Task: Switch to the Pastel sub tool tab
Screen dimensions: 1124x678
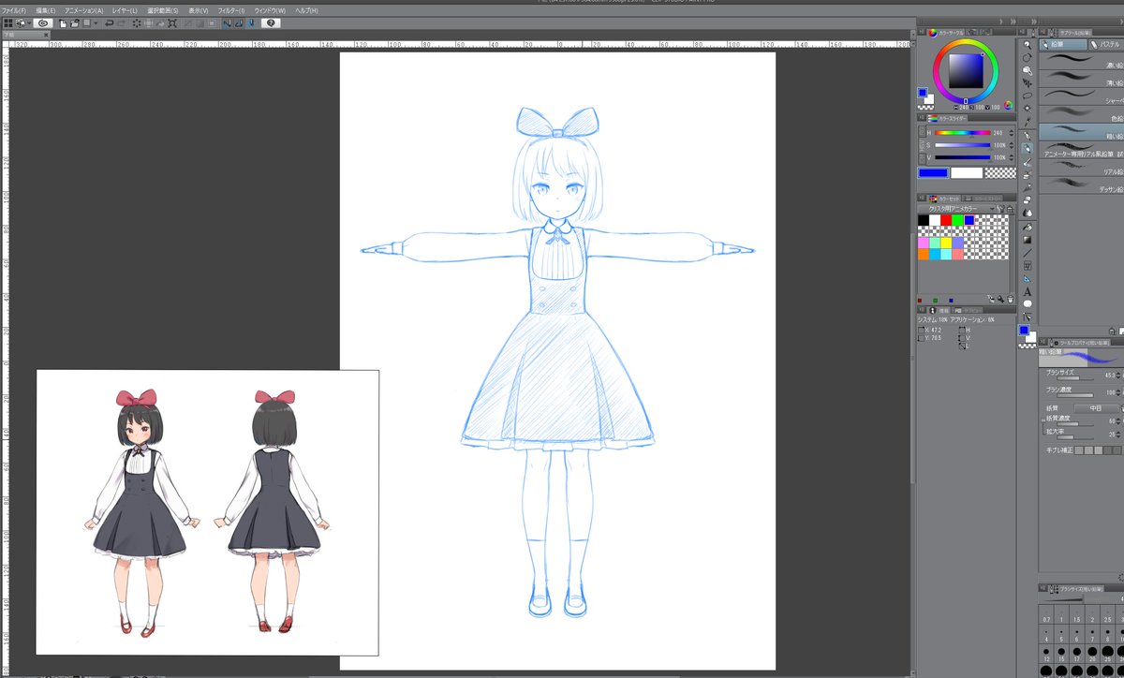Action: (x=1107, y=45)
